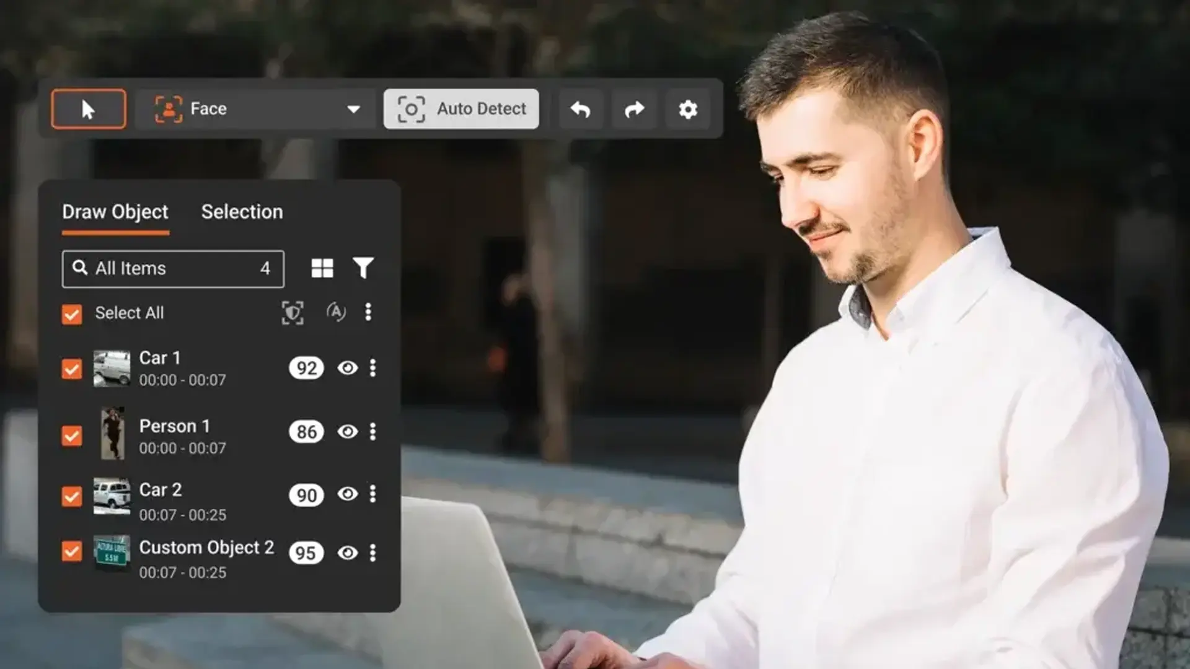
Task: Click the cursor/select tool icon
Action: [x=88, y=108]
